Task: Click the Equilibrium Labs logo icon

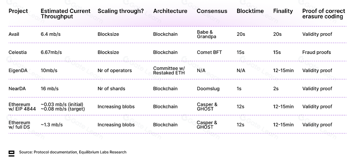Action: [11, 153]
